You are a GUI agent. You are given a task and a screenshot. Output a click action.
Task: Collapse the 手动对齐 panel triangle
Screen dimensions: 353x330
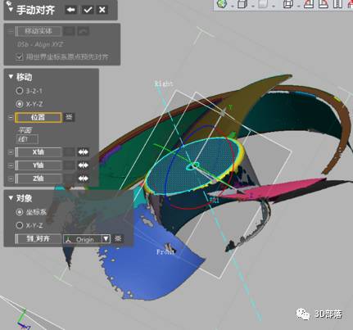[x=11, y=10]
